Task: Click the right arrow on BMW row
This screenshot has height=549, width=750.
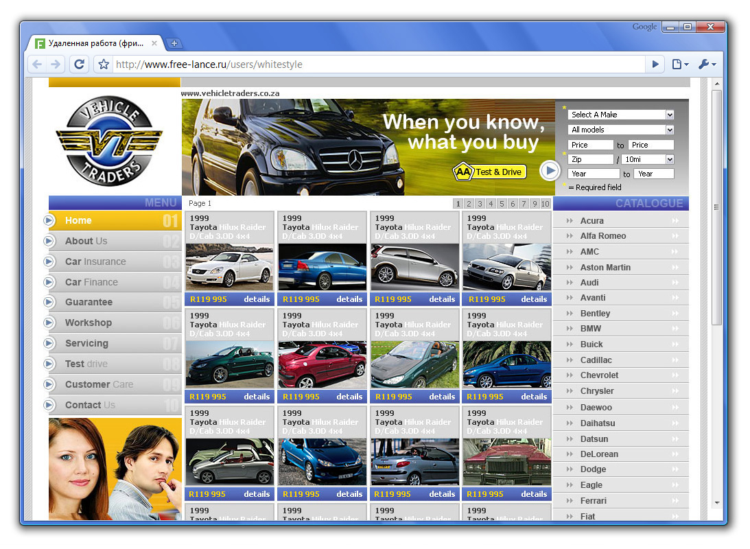Action: (x=675, y=329)
